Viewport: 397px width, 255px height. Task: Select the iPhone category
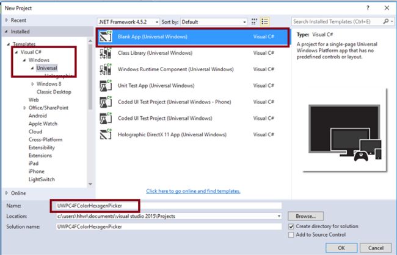pos(37,171)
